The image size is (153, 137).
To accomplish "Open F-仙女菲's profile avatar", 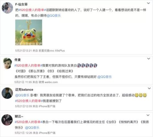I will pos(7,8).
